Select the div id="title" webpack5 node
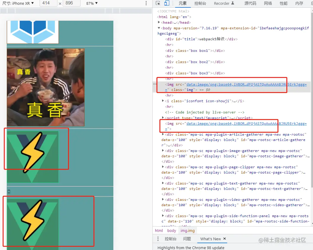Image resolution: width=313 pixels, height=250 pixels. [201, 39]
